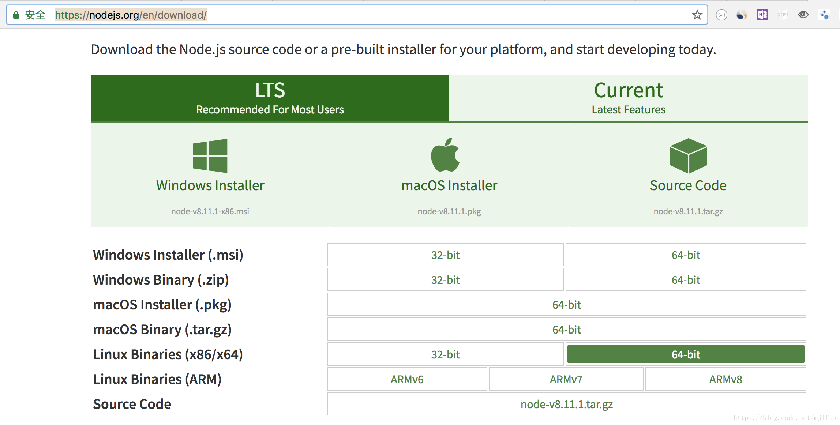Click the macOS Binary (.tar.gz) row label
This screenshot has width=840, height=425.
pyautogui.click(x=162, y=330)
